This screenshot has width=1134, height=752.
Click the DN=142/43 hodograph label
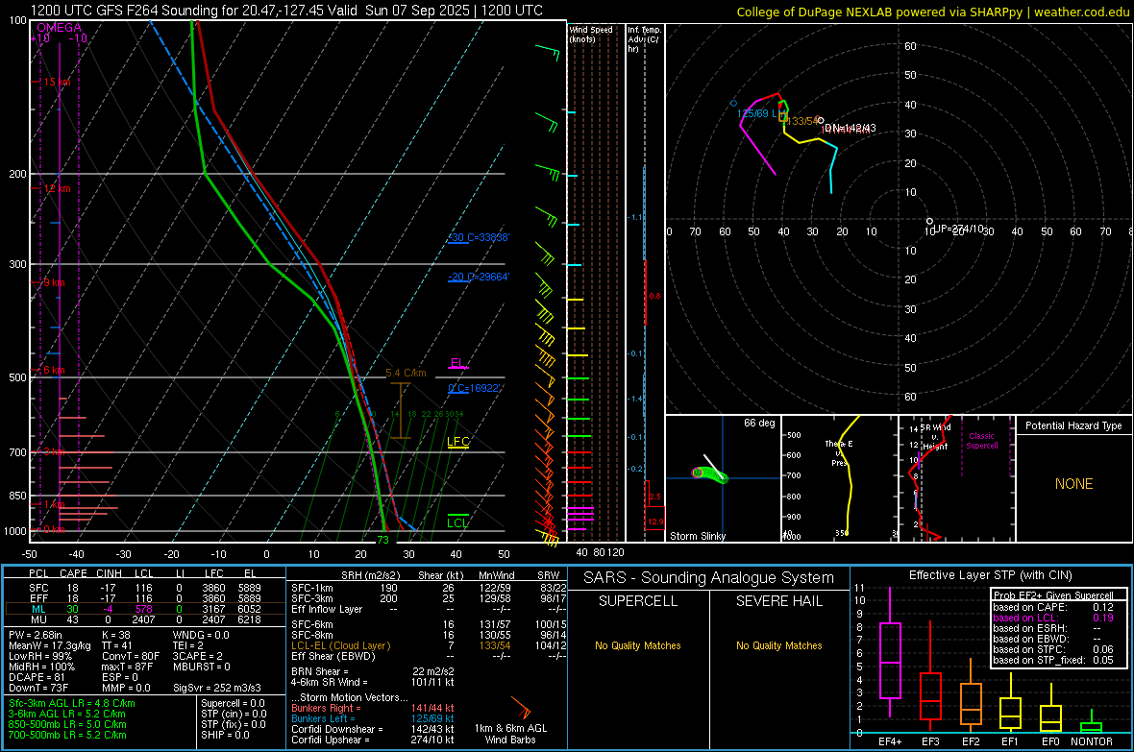[850, 128]
